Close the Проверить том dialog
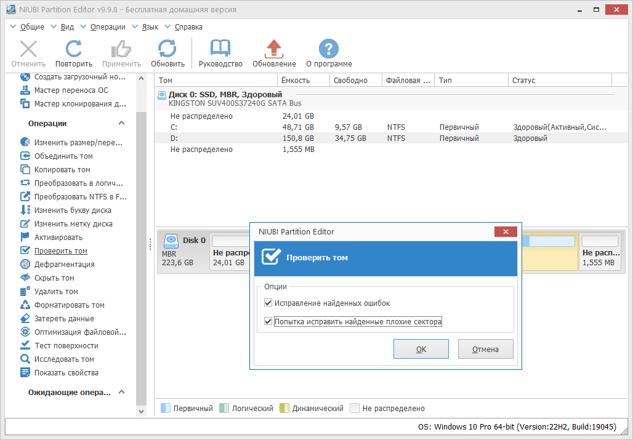Image resolution: width=633 pixels, height=440 pixels. click(506, 231)
